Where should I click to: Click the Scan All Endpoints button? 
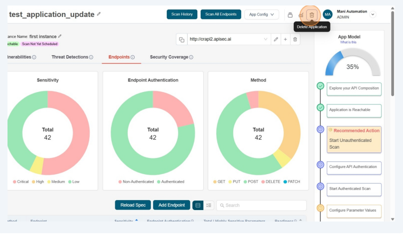pyautogui.click(x=221, y=14)
